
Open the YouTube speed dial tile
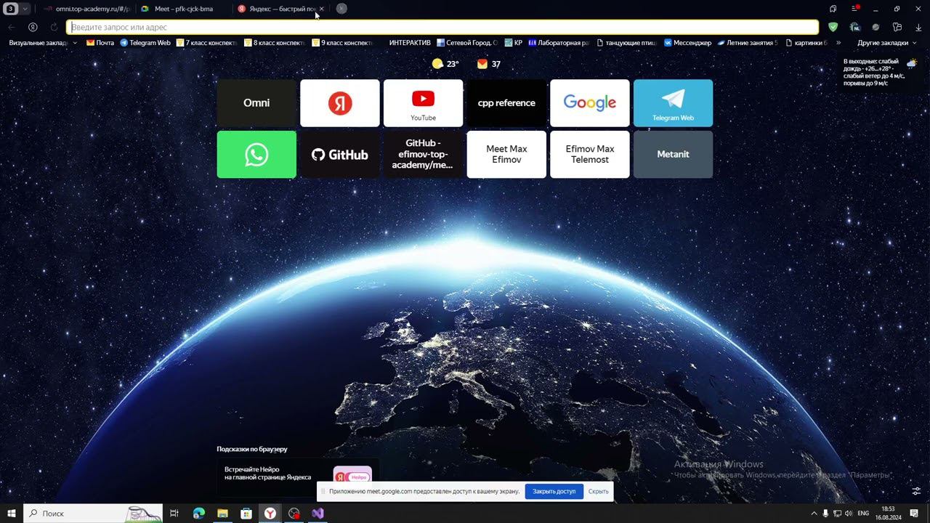[x=423, y=103]
